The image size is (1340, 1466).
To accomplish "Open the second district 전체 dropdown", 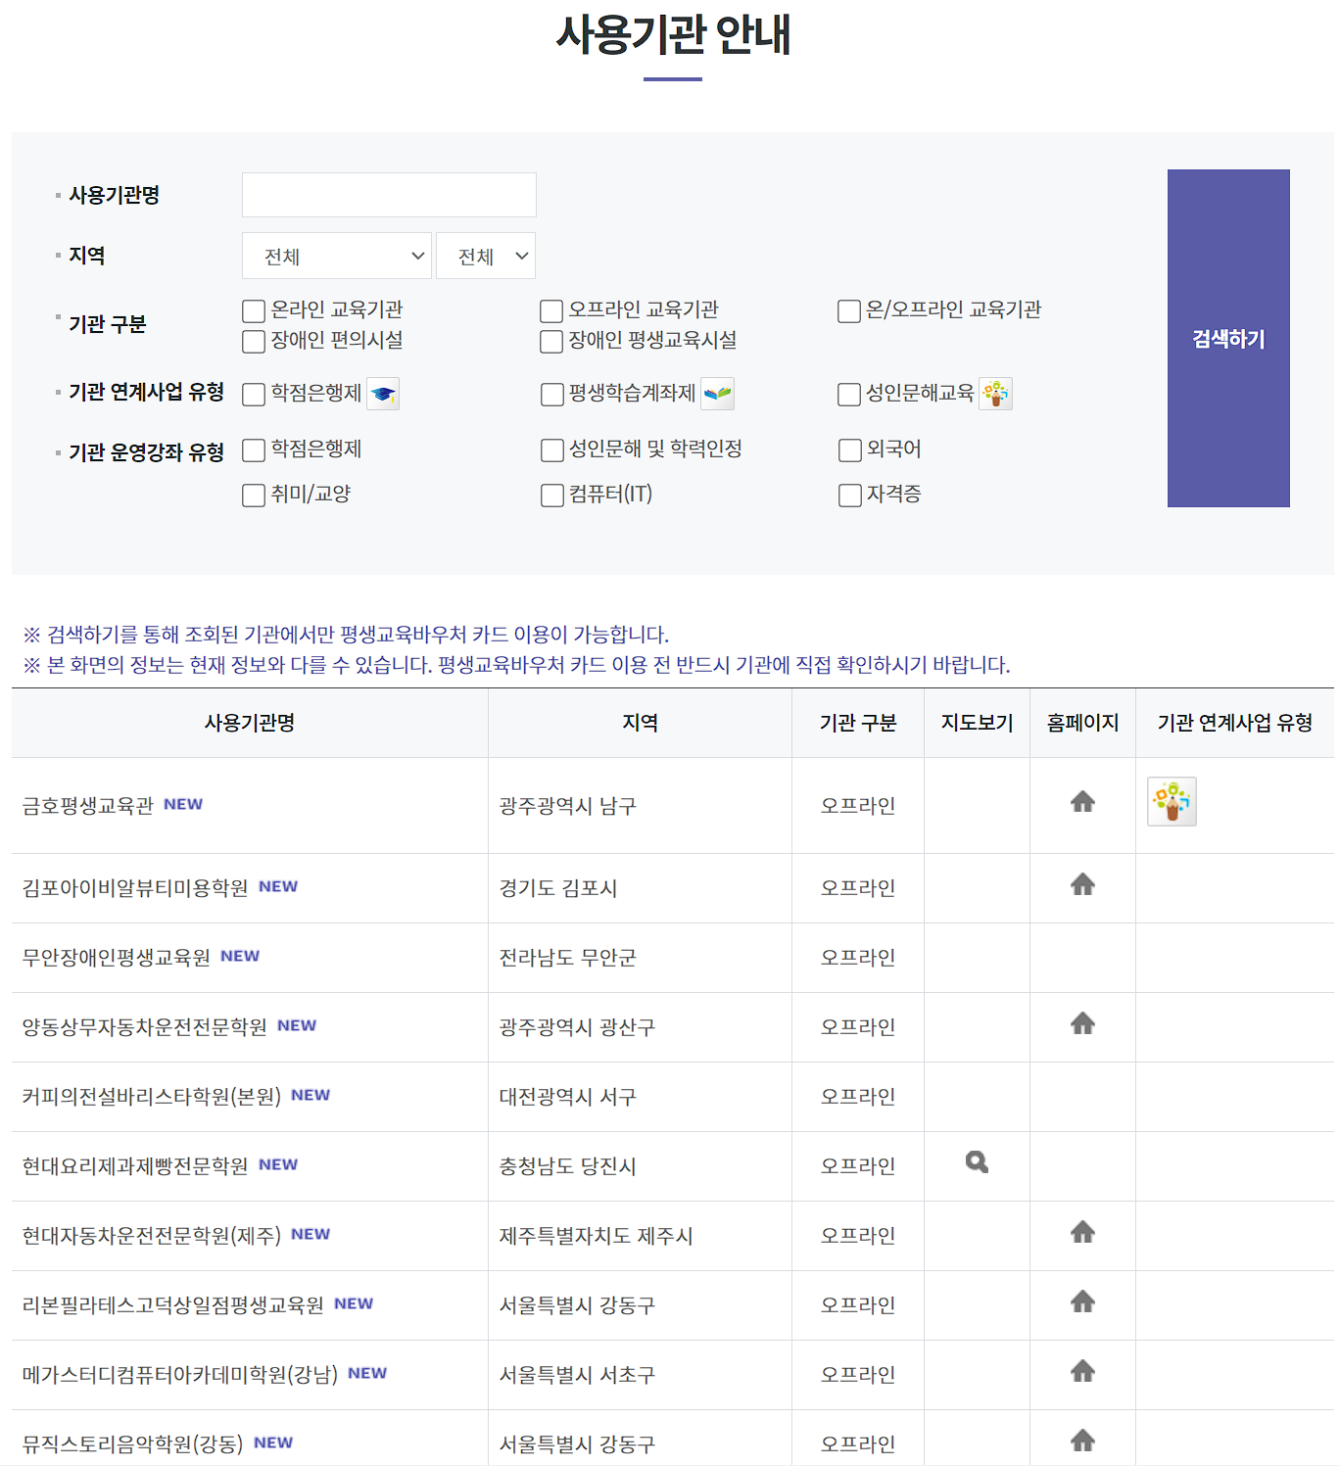I will coord(486,256).
